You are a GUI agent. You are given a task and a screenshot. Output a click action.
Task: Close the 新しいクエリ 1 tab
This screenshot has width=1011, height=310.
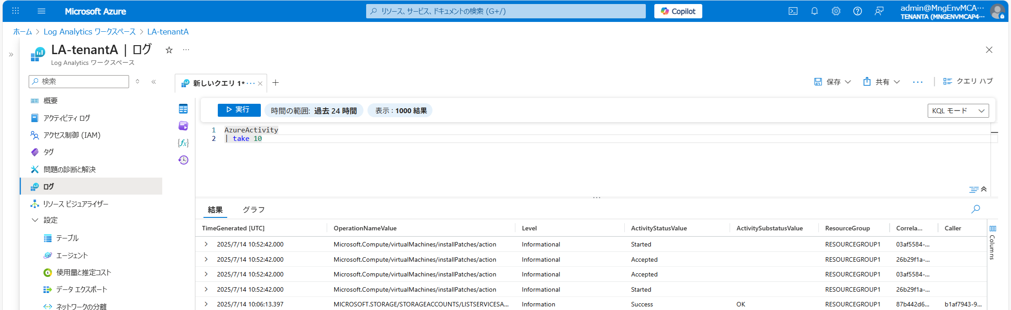point(260,84)
